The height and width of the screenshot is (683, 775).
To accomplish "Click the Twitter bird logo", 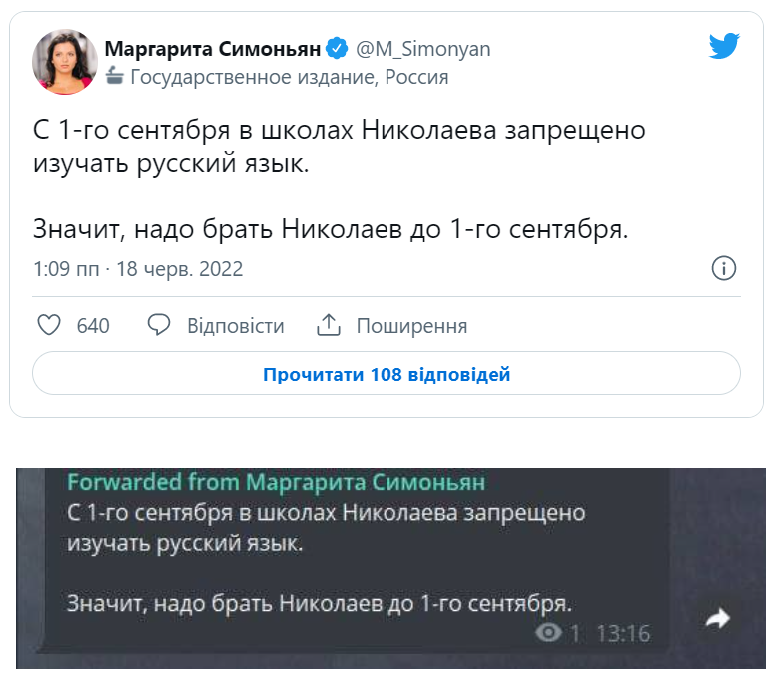I will [723, 47].
